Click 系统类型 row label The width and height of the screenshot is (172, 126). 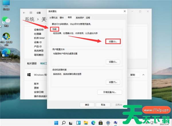(39, 51)
